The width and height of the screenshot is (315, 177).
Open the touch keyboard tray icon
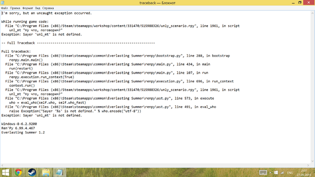[263, 173]
